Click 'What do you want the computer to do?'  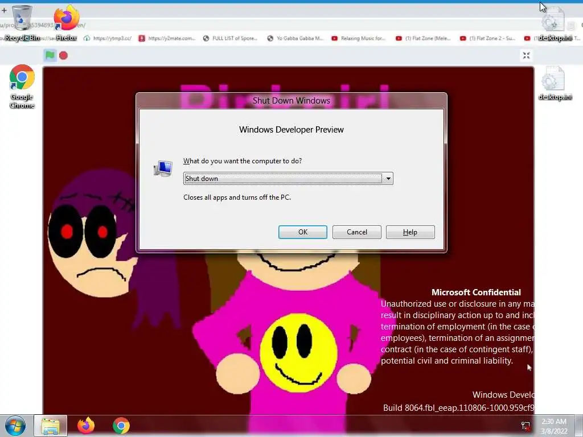point(243,161)
